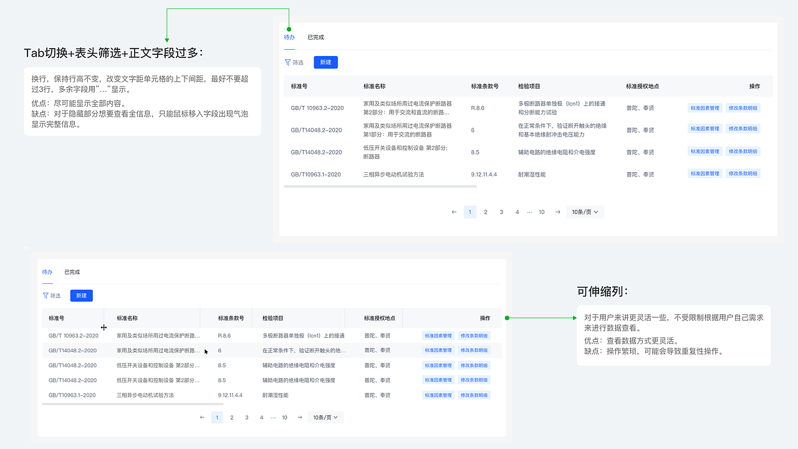Click the 筛选 filter icon in upper table
Screen dimensions: 798x449
[x=287, y=62]
